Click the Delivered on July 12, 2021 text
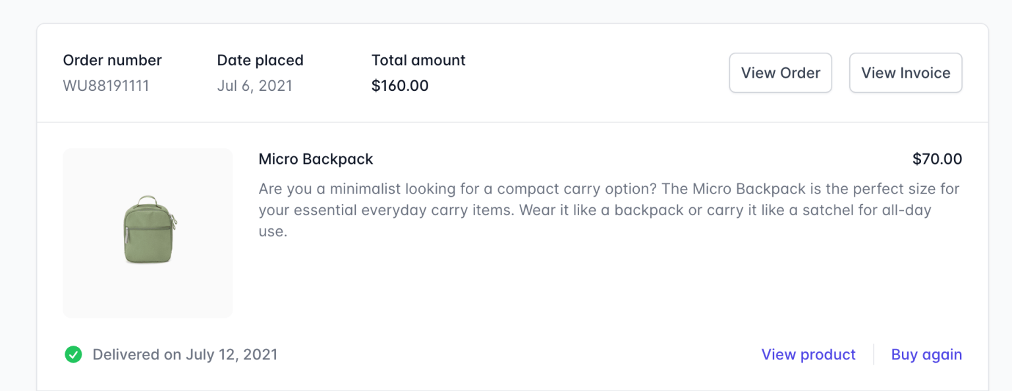Viewport: 1012px width, 391px height. 185,355
